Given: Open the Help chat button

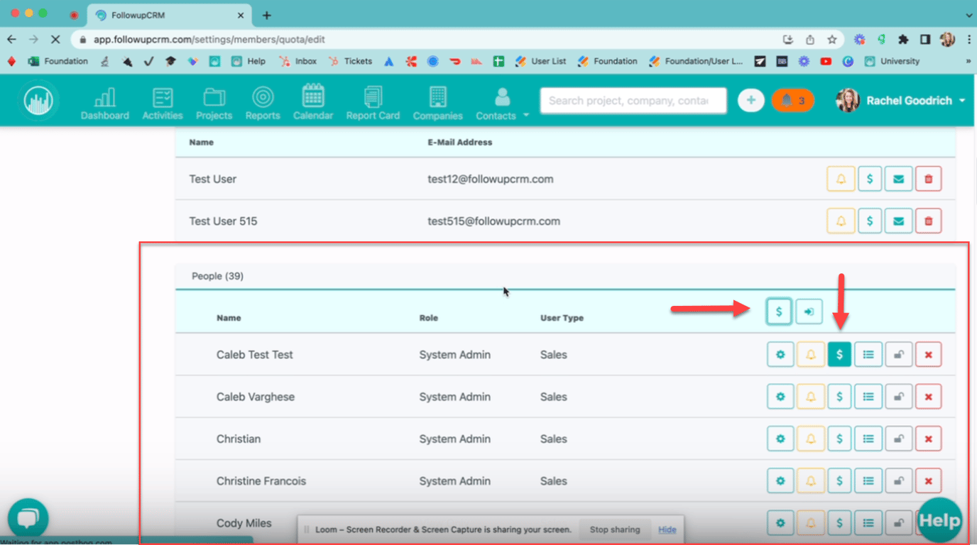Looking at the screenshot, I should pos(939,520).
